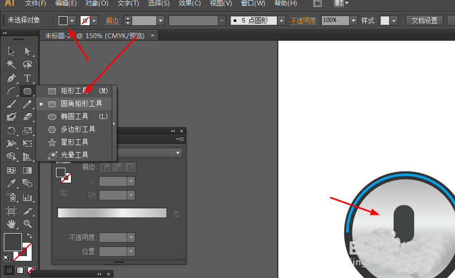The width and height of the screenshot is (455, 278).
Task: Choose the Scale tool
Action: (x=27, y=131)
